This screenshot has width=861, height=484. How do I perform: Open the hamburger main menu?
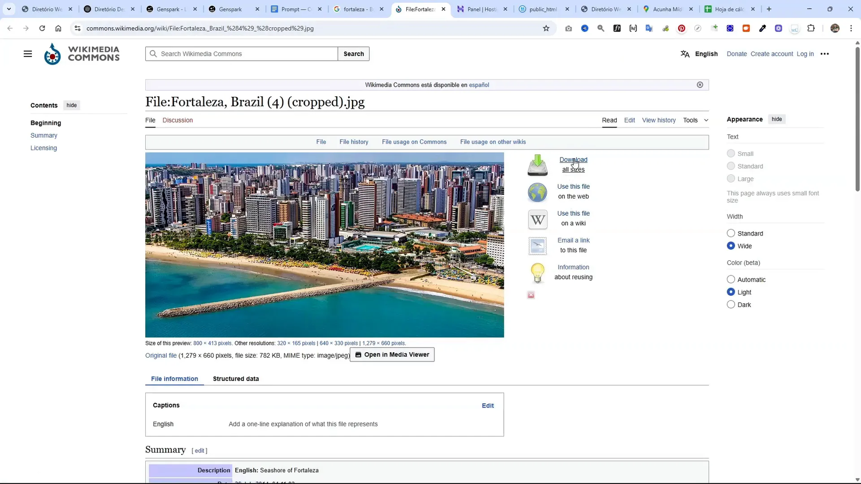point(28,53)
